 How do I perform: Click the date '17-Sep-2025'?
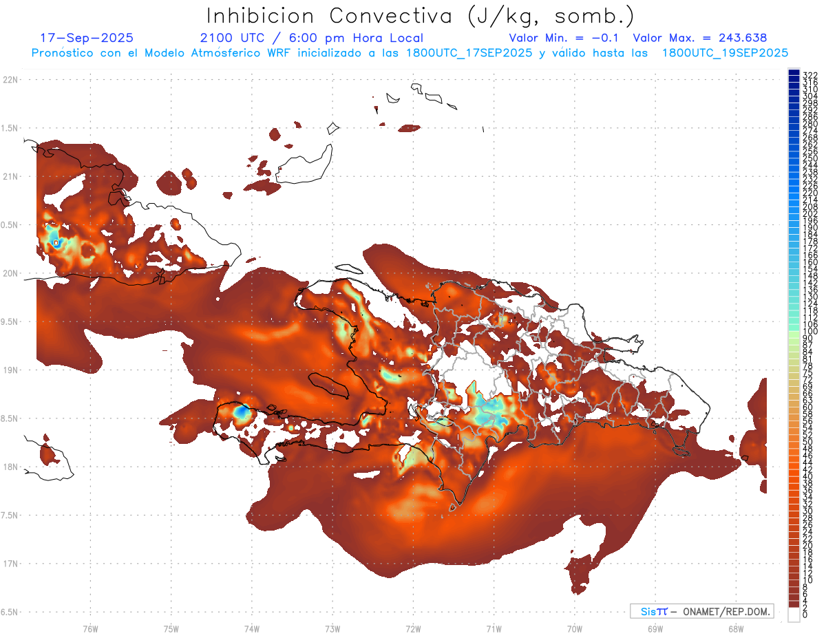tap(87, 38)
